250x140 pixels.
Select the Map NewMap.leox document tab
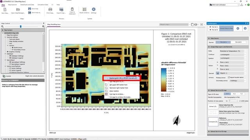click(54, 24)
